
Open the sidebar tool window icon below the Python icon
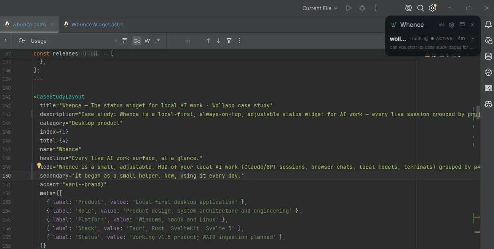coord(488,88)
